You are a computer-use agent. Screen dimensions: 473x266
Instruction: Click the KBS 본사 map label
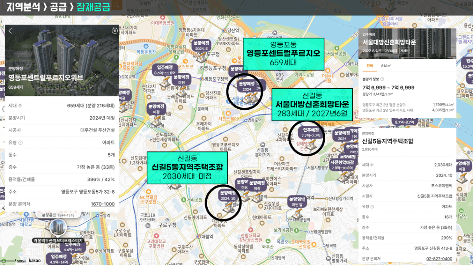pos(280,76)
